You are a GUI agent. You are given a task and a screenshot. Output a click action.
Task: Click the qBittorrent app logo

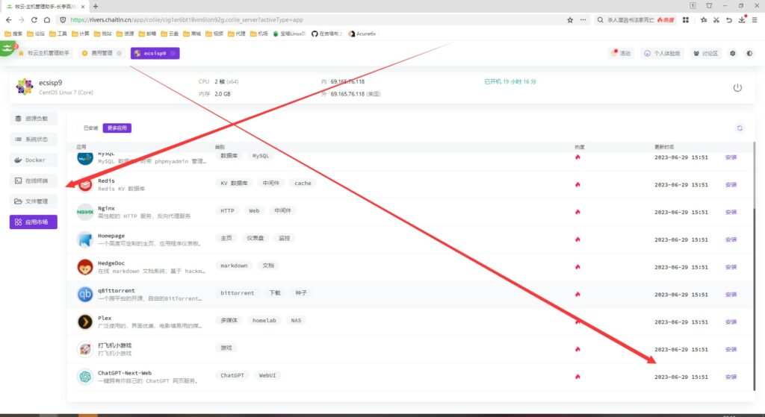(x=85, y=294)
